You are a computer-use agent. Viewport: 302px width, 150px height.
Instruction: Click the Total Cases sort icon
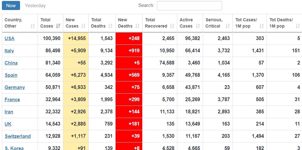[58, 26]
